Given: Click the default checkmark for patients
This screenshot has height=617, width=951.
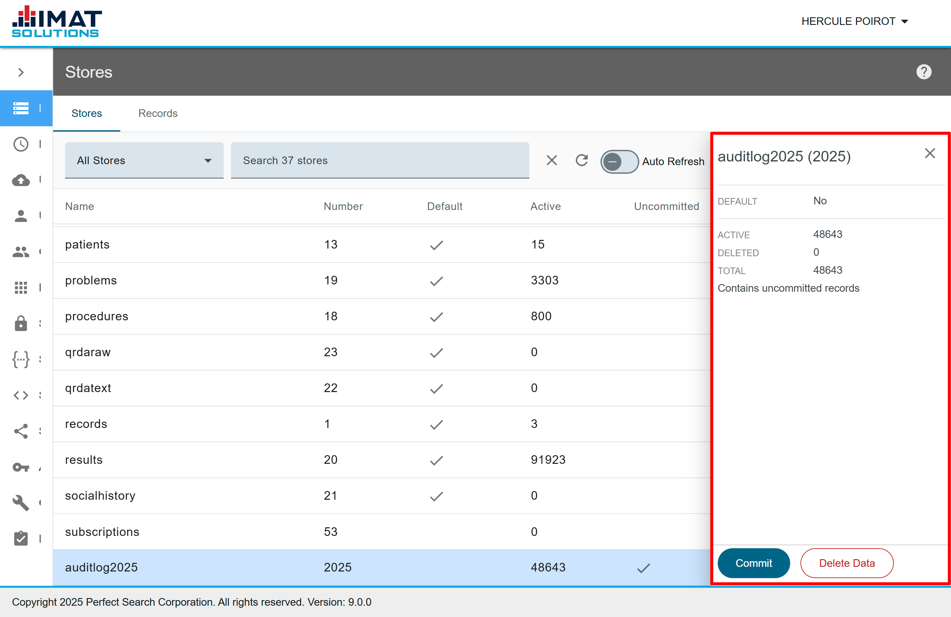Looking at the screenshot, I should (x=436, y=245).
